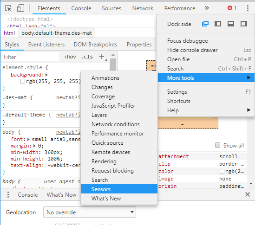
Task: Expand the margin property triangle
Action: click(34, 146)
